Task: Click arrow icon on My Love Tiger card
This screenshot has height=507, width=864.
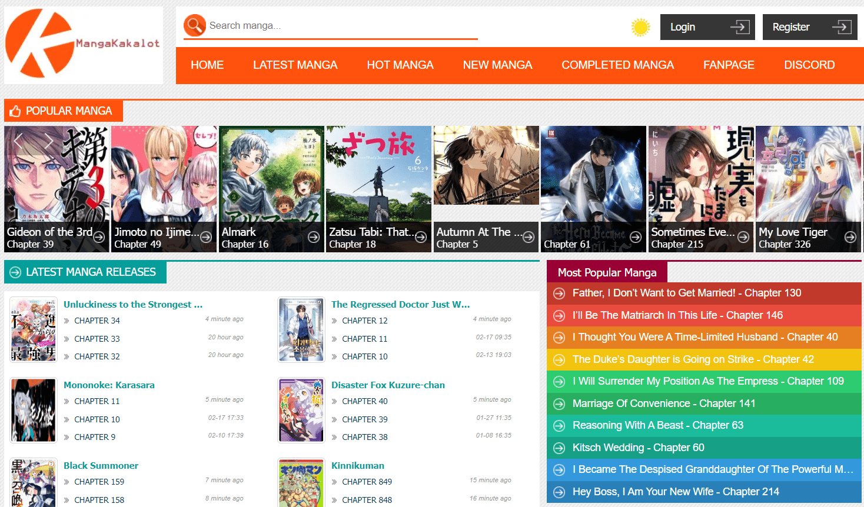Action: coord(850,237)
